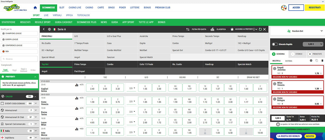Screen dimensions: 325x140
Task: Select odds 2.40 for Cagliari win
Action: click(x=92, y=87)
